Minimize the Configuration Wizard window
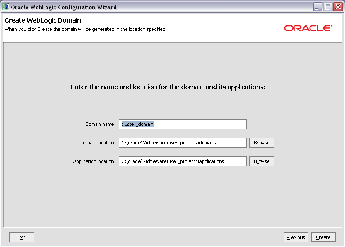345x247 pixels. pos(318,7)
